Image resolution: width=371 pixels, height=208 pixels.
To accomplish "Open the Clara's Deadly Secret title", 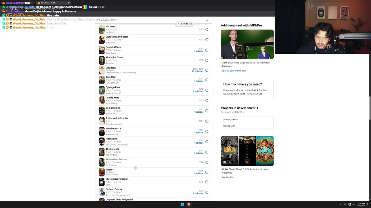I will (x=117, y=37).
